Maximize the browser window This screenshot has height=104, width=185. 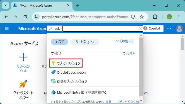pyautogui.click(x=166, y=5)
